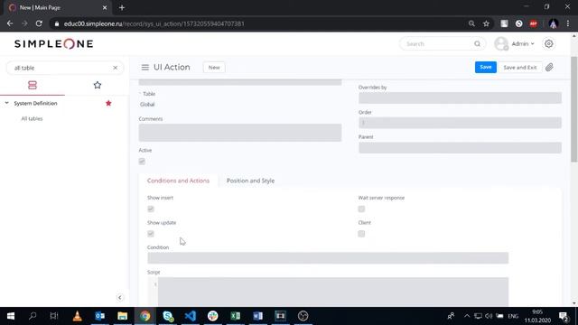Click the Parent field
This screenshot has width=578, height=325.
tap(460, 148)
